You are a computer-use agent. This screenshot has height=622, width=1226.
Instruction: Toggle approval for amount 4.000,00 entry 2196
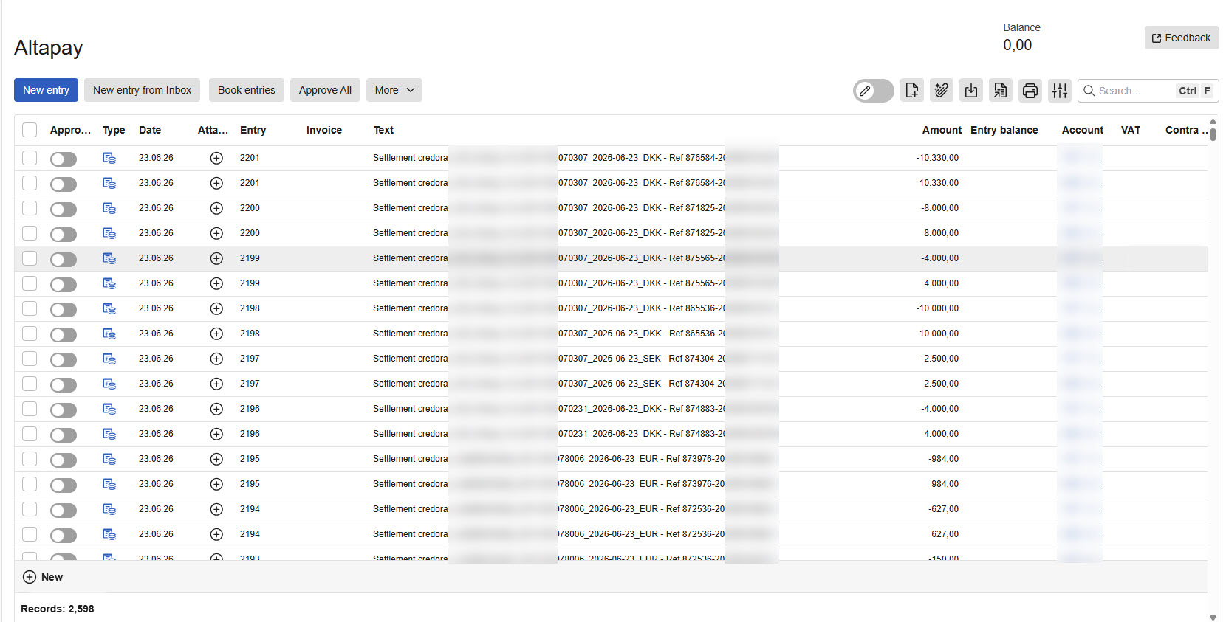pos(64,435)
